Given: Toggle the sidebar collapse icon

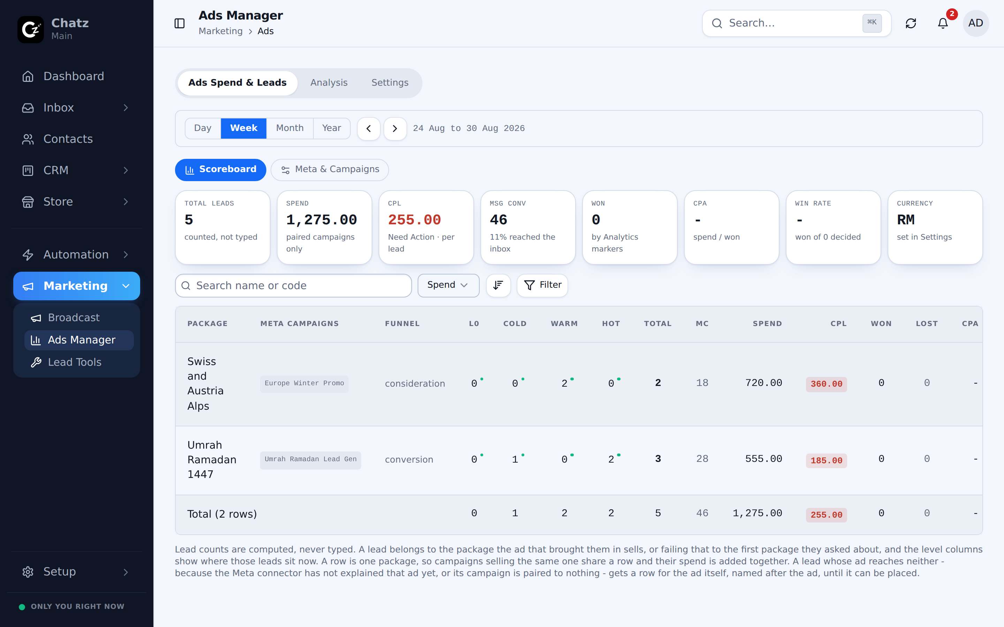Looking at the screenshot, I should [x=180, y=24].
